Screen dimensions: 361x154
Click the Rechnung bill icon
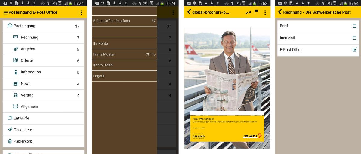tap(16, 37)
